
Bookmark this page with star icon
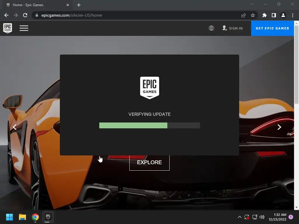coord(253,15)
